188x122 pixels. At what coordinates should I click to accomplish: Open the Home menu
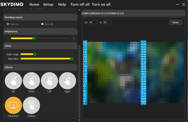coord(34,5)
